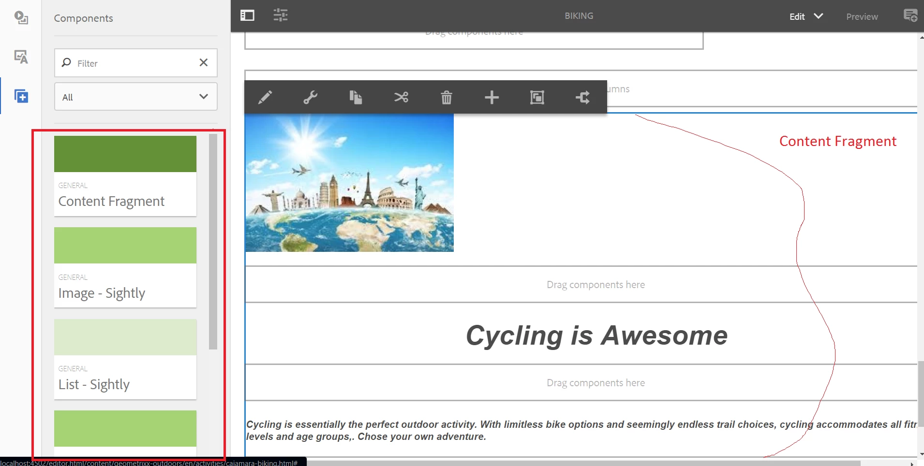This screenshot has height=466, width=924.
Task: Open the Associated Content side panel tab
Action: tap(21, 57)
